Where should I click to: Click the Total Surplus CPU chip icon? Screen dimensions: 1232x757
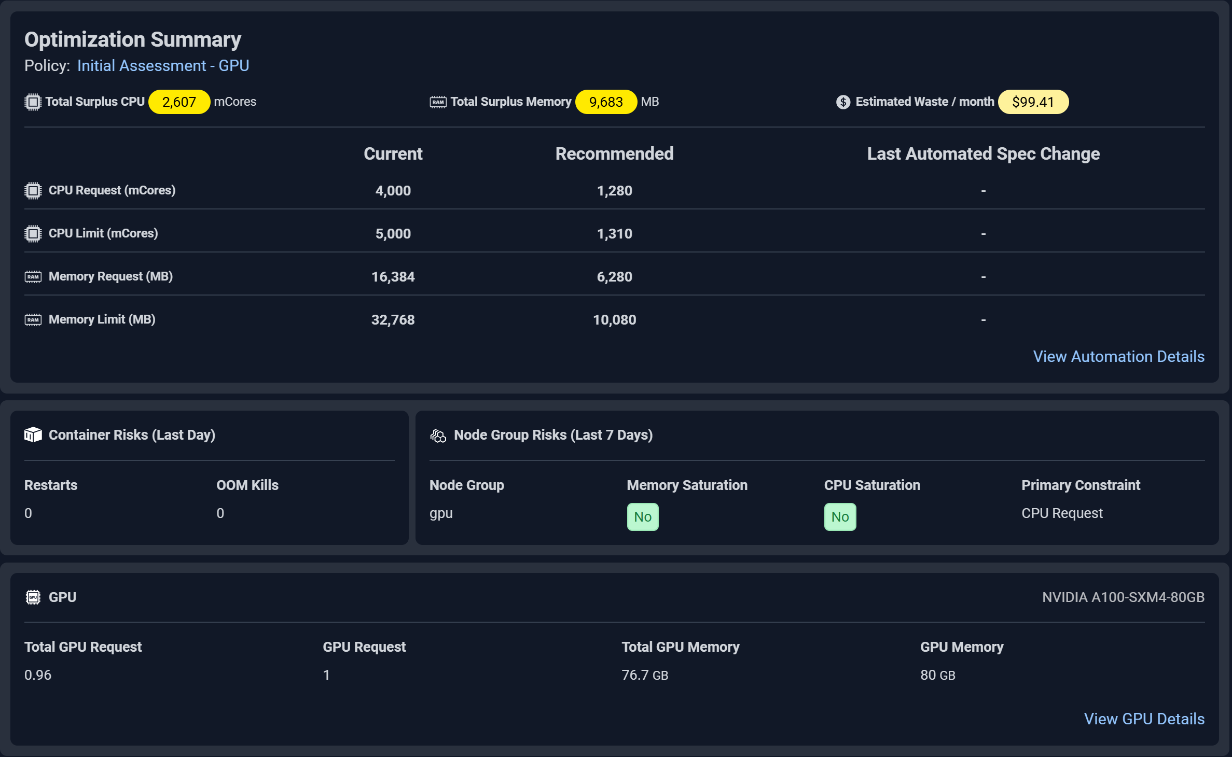[x=33, y=102]
